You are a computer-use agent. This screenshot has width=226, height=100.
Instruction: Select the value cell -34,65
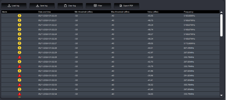click(x=150, y=94)
